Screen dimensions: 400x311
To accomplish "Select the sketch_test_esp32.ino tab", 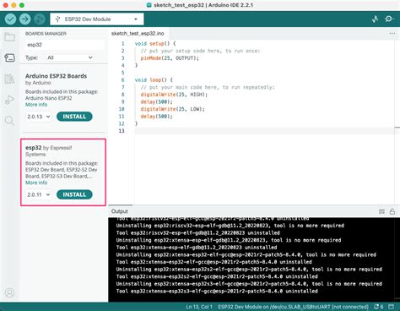I will 138,33.
